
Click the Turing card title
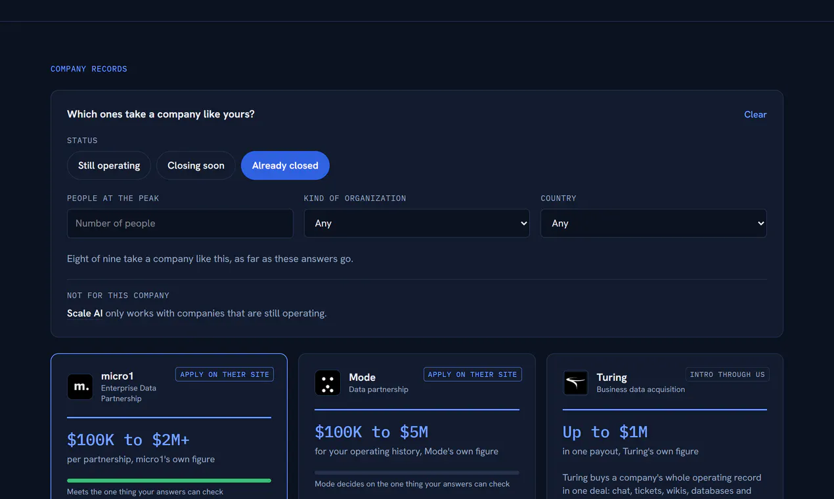(612, 377)
